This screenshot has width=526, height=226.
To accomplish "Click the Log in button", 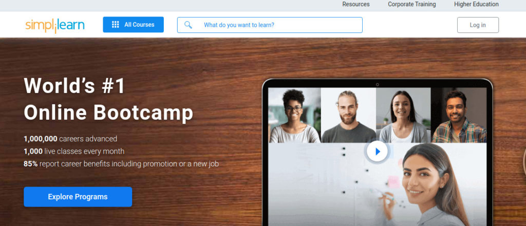I will (478, 25).
